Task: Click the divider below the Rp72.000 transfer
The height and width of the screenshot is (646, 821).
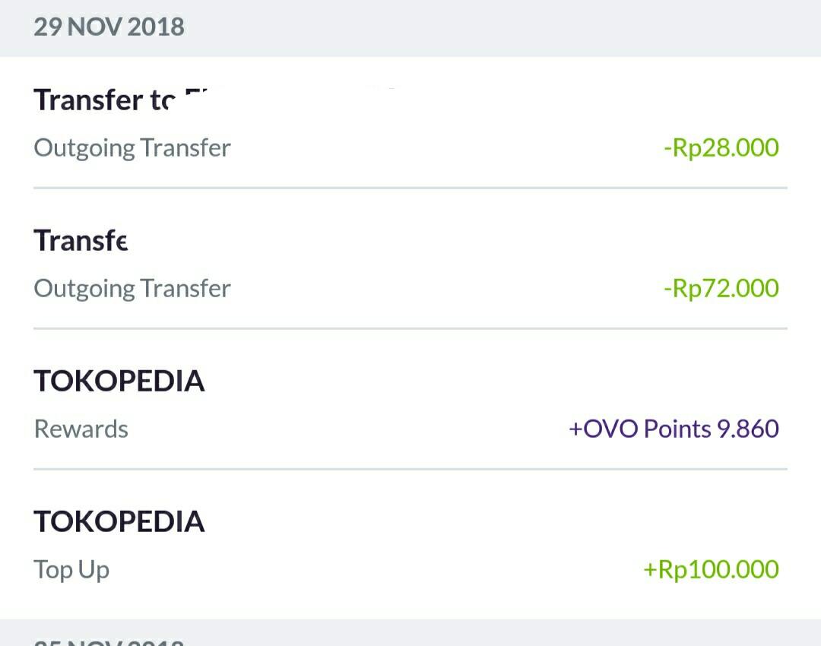Action: pos(410,328)
